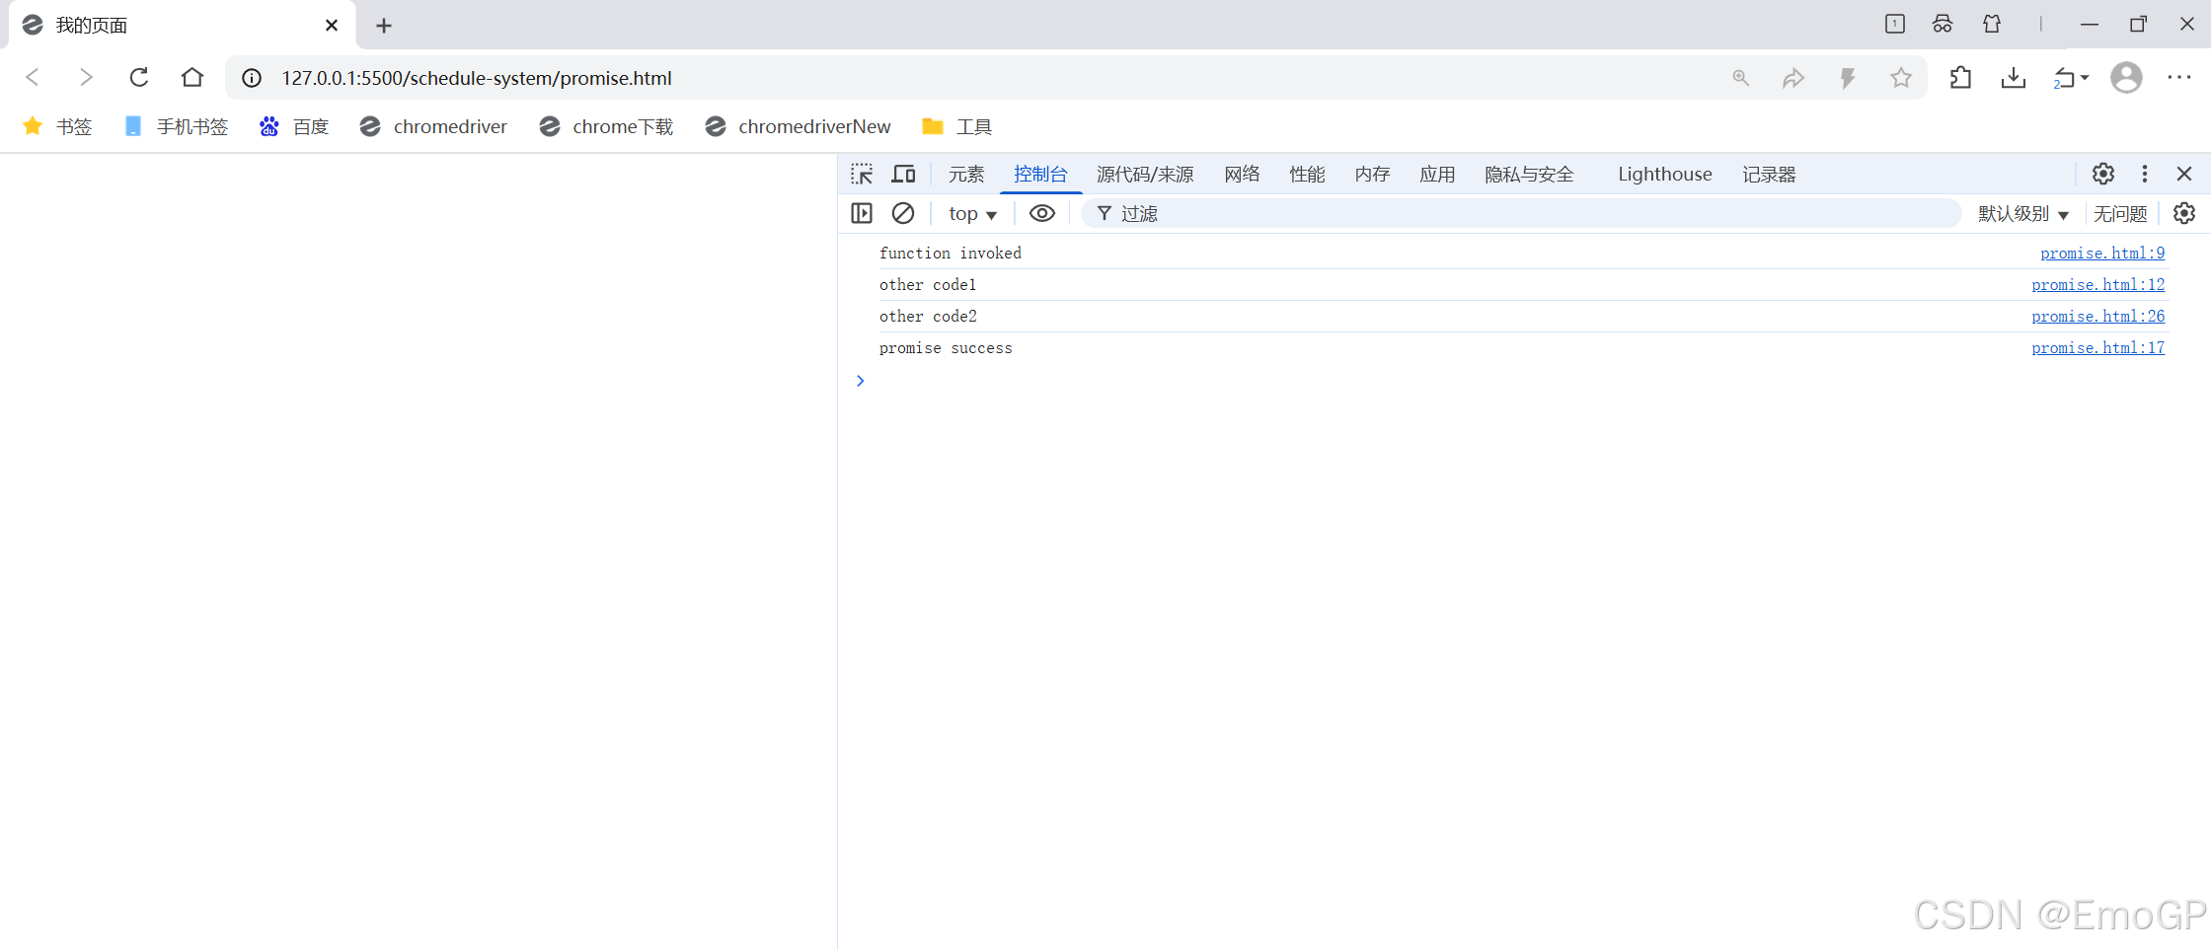Open the 记录器 tab
This screenshot has height=950, width=2211.
(x=1769, y=175)
